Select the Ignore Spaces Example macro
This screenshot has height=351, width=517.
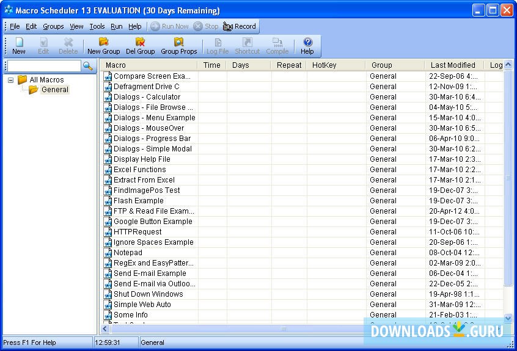(x=153, y=242)
